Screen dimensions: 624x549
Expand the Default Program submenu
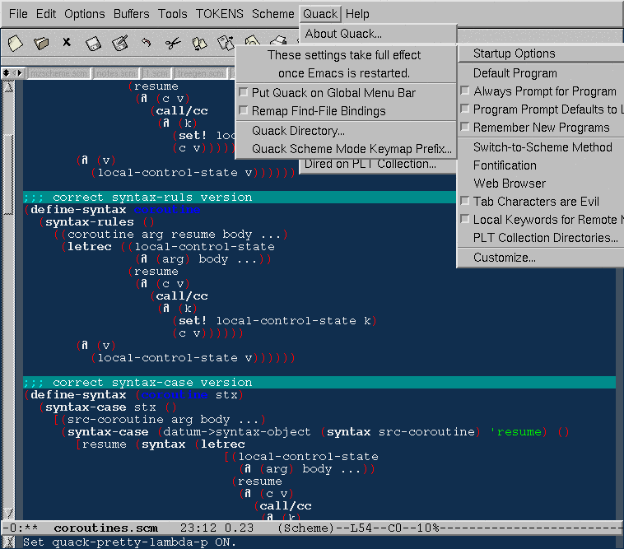tap(515, 73)
